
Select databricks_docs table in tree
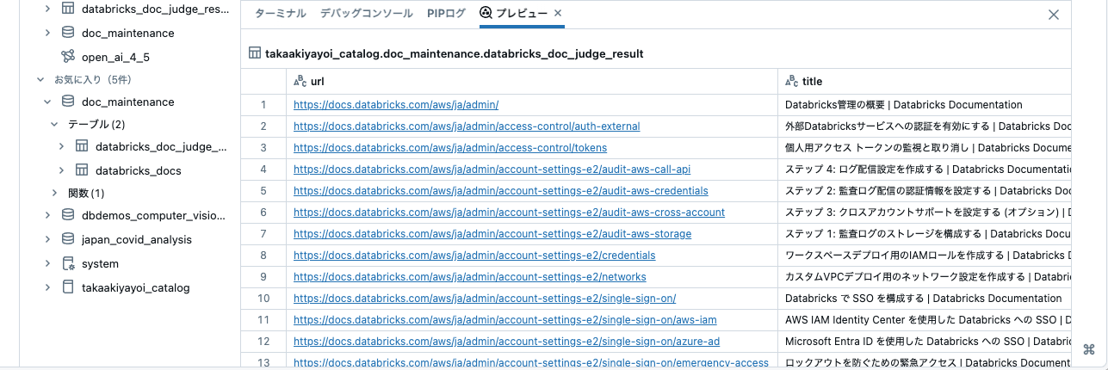point(138,170)
